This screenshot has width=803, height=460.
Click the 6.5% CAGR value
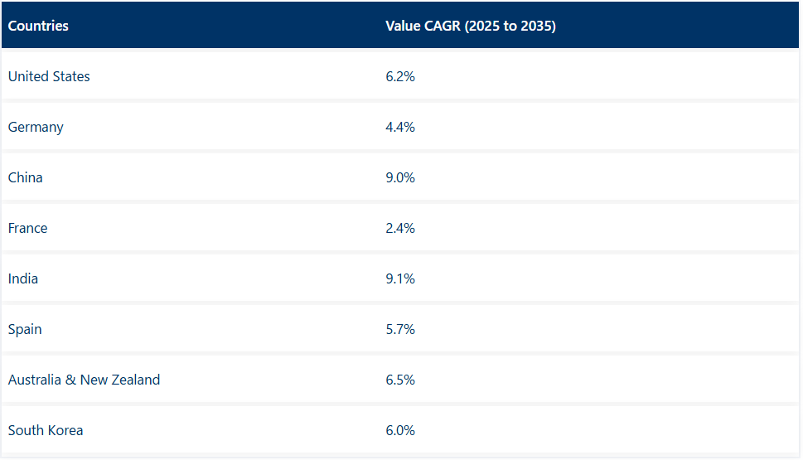400,380
